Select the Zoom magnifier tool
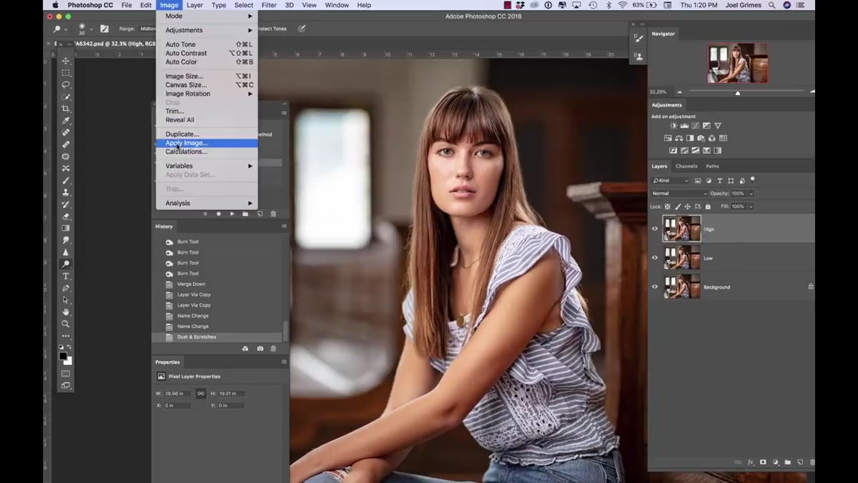 [66, 324]
